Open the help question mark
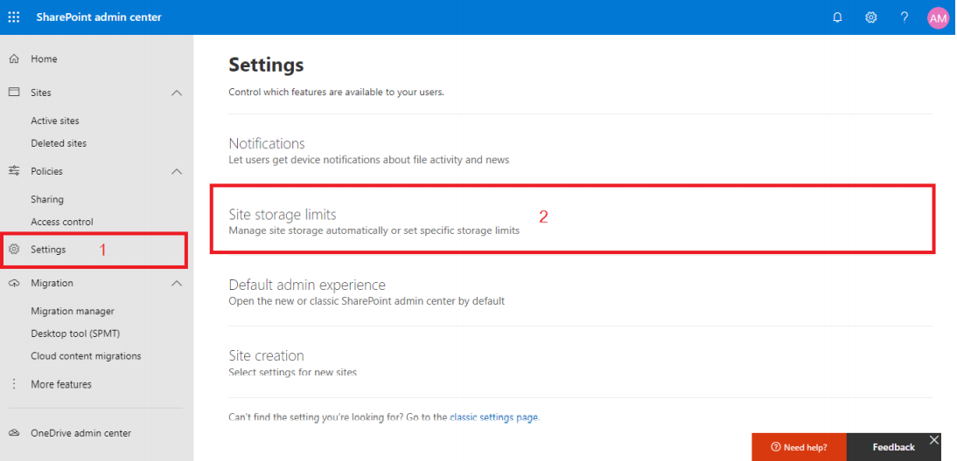The width and height of the screenshot is (957, 461). click(905, 17)
